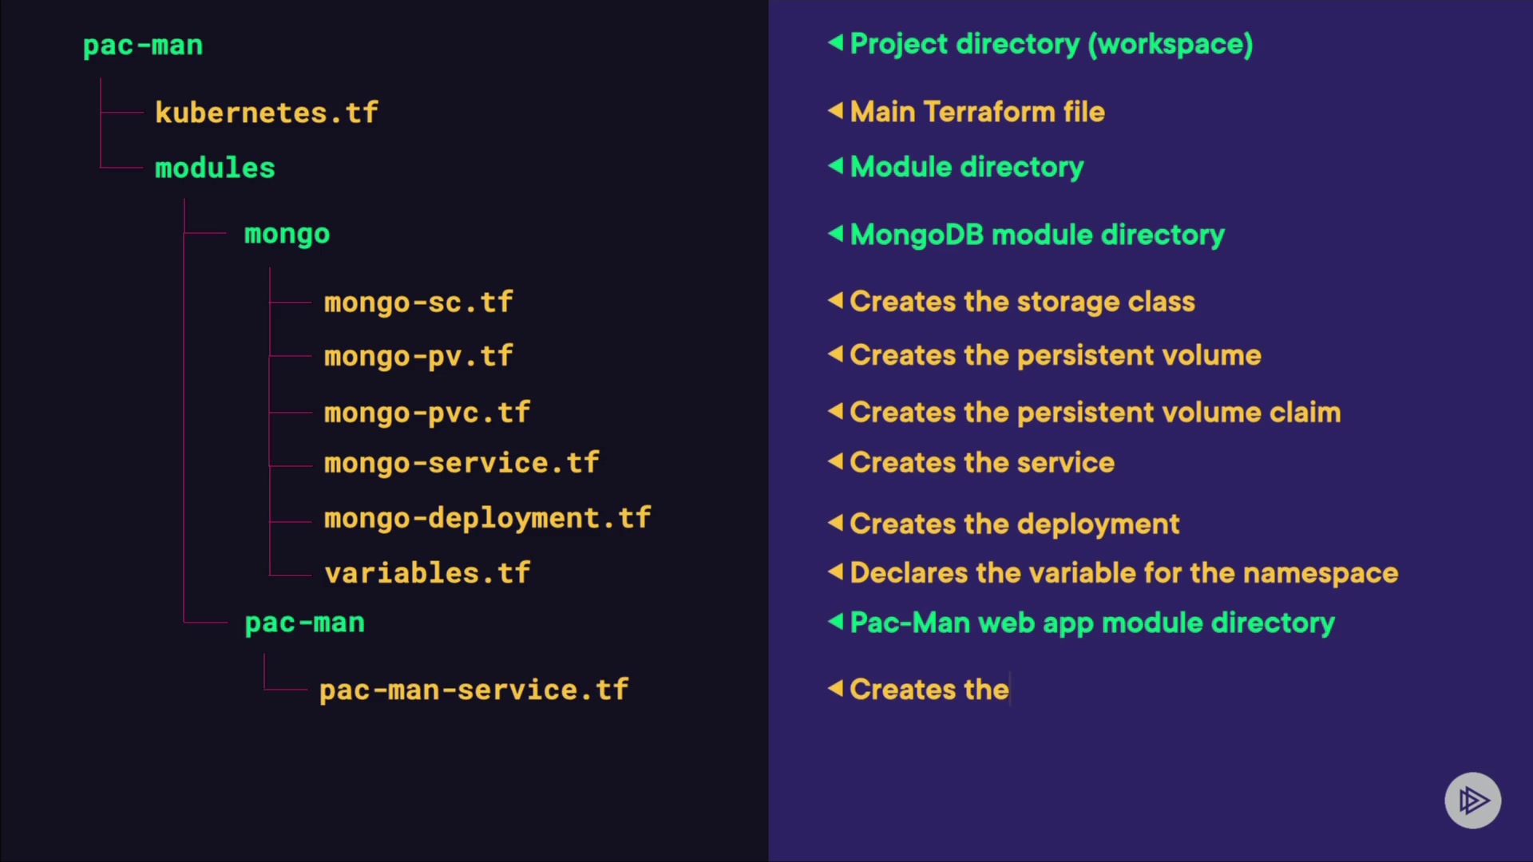Expand the nested pac-man module folder
Screen dimensions: 1533x862
click(x=304, y=623)
